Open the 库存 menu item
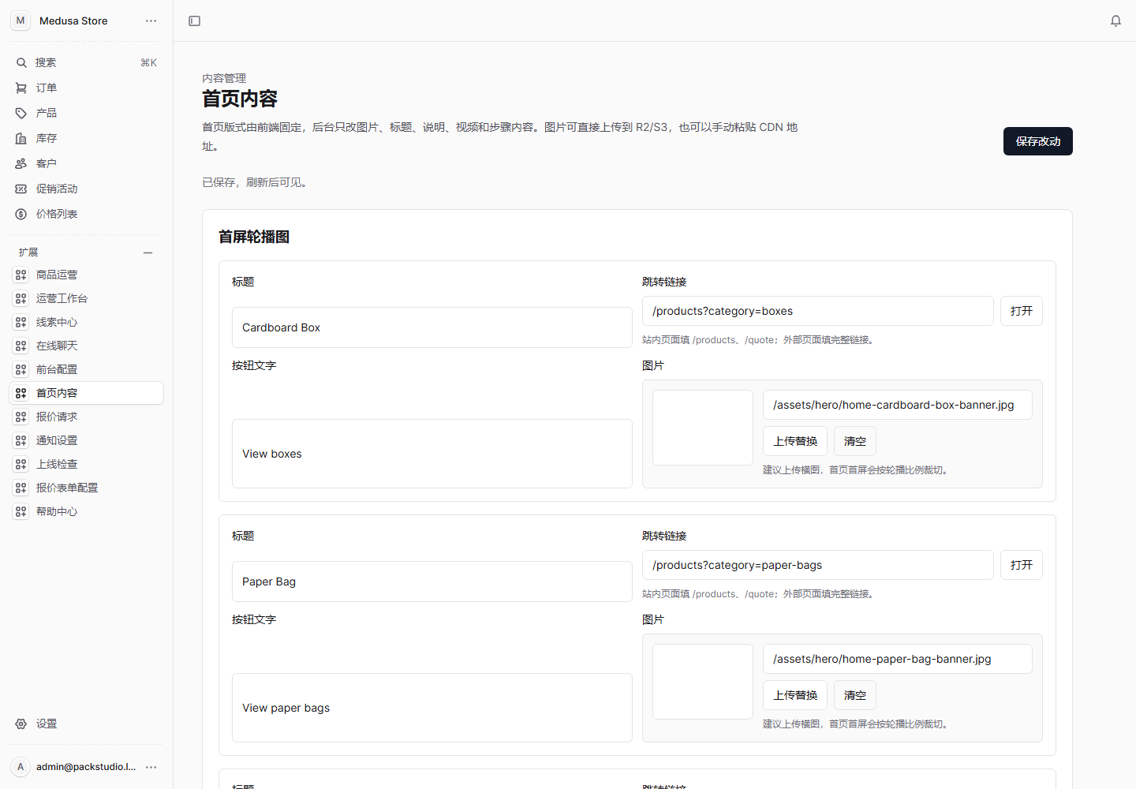 coord(87,138)
